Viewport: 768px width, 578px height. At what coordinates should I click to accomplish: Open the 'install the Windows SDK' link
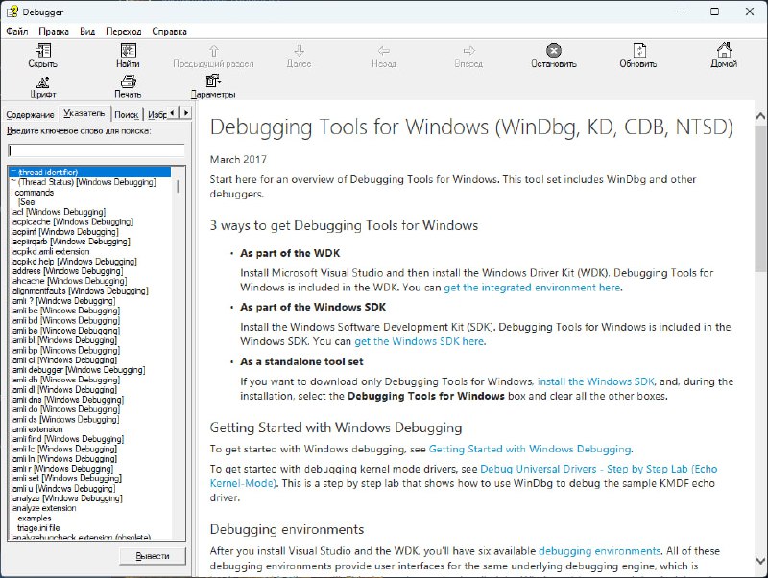point(596,381)
